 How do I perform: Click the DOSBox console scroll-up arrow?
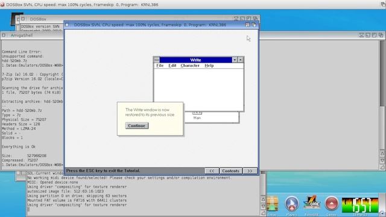pos(263,200)
